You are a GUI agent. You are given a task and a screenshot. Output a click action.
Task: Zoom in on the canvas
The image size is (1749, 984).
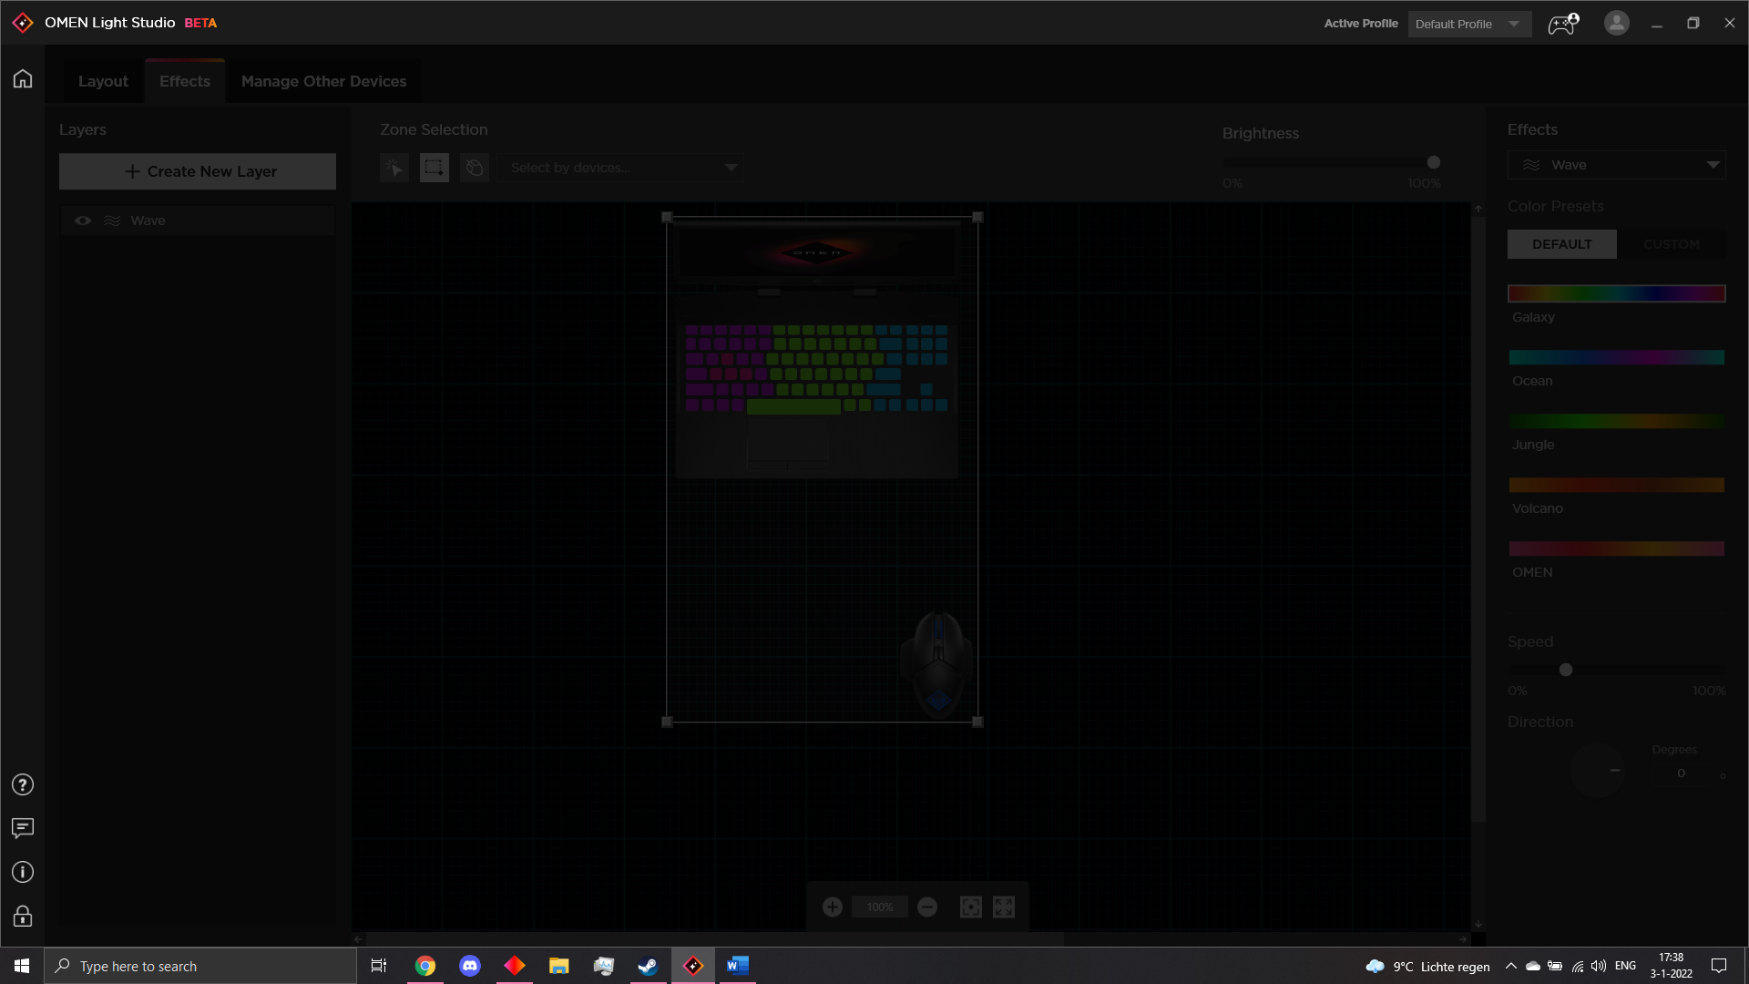coord(833,907)
